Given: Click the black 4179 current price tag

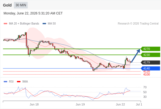Looking at the screenshot, I should (x=150, y=62).
